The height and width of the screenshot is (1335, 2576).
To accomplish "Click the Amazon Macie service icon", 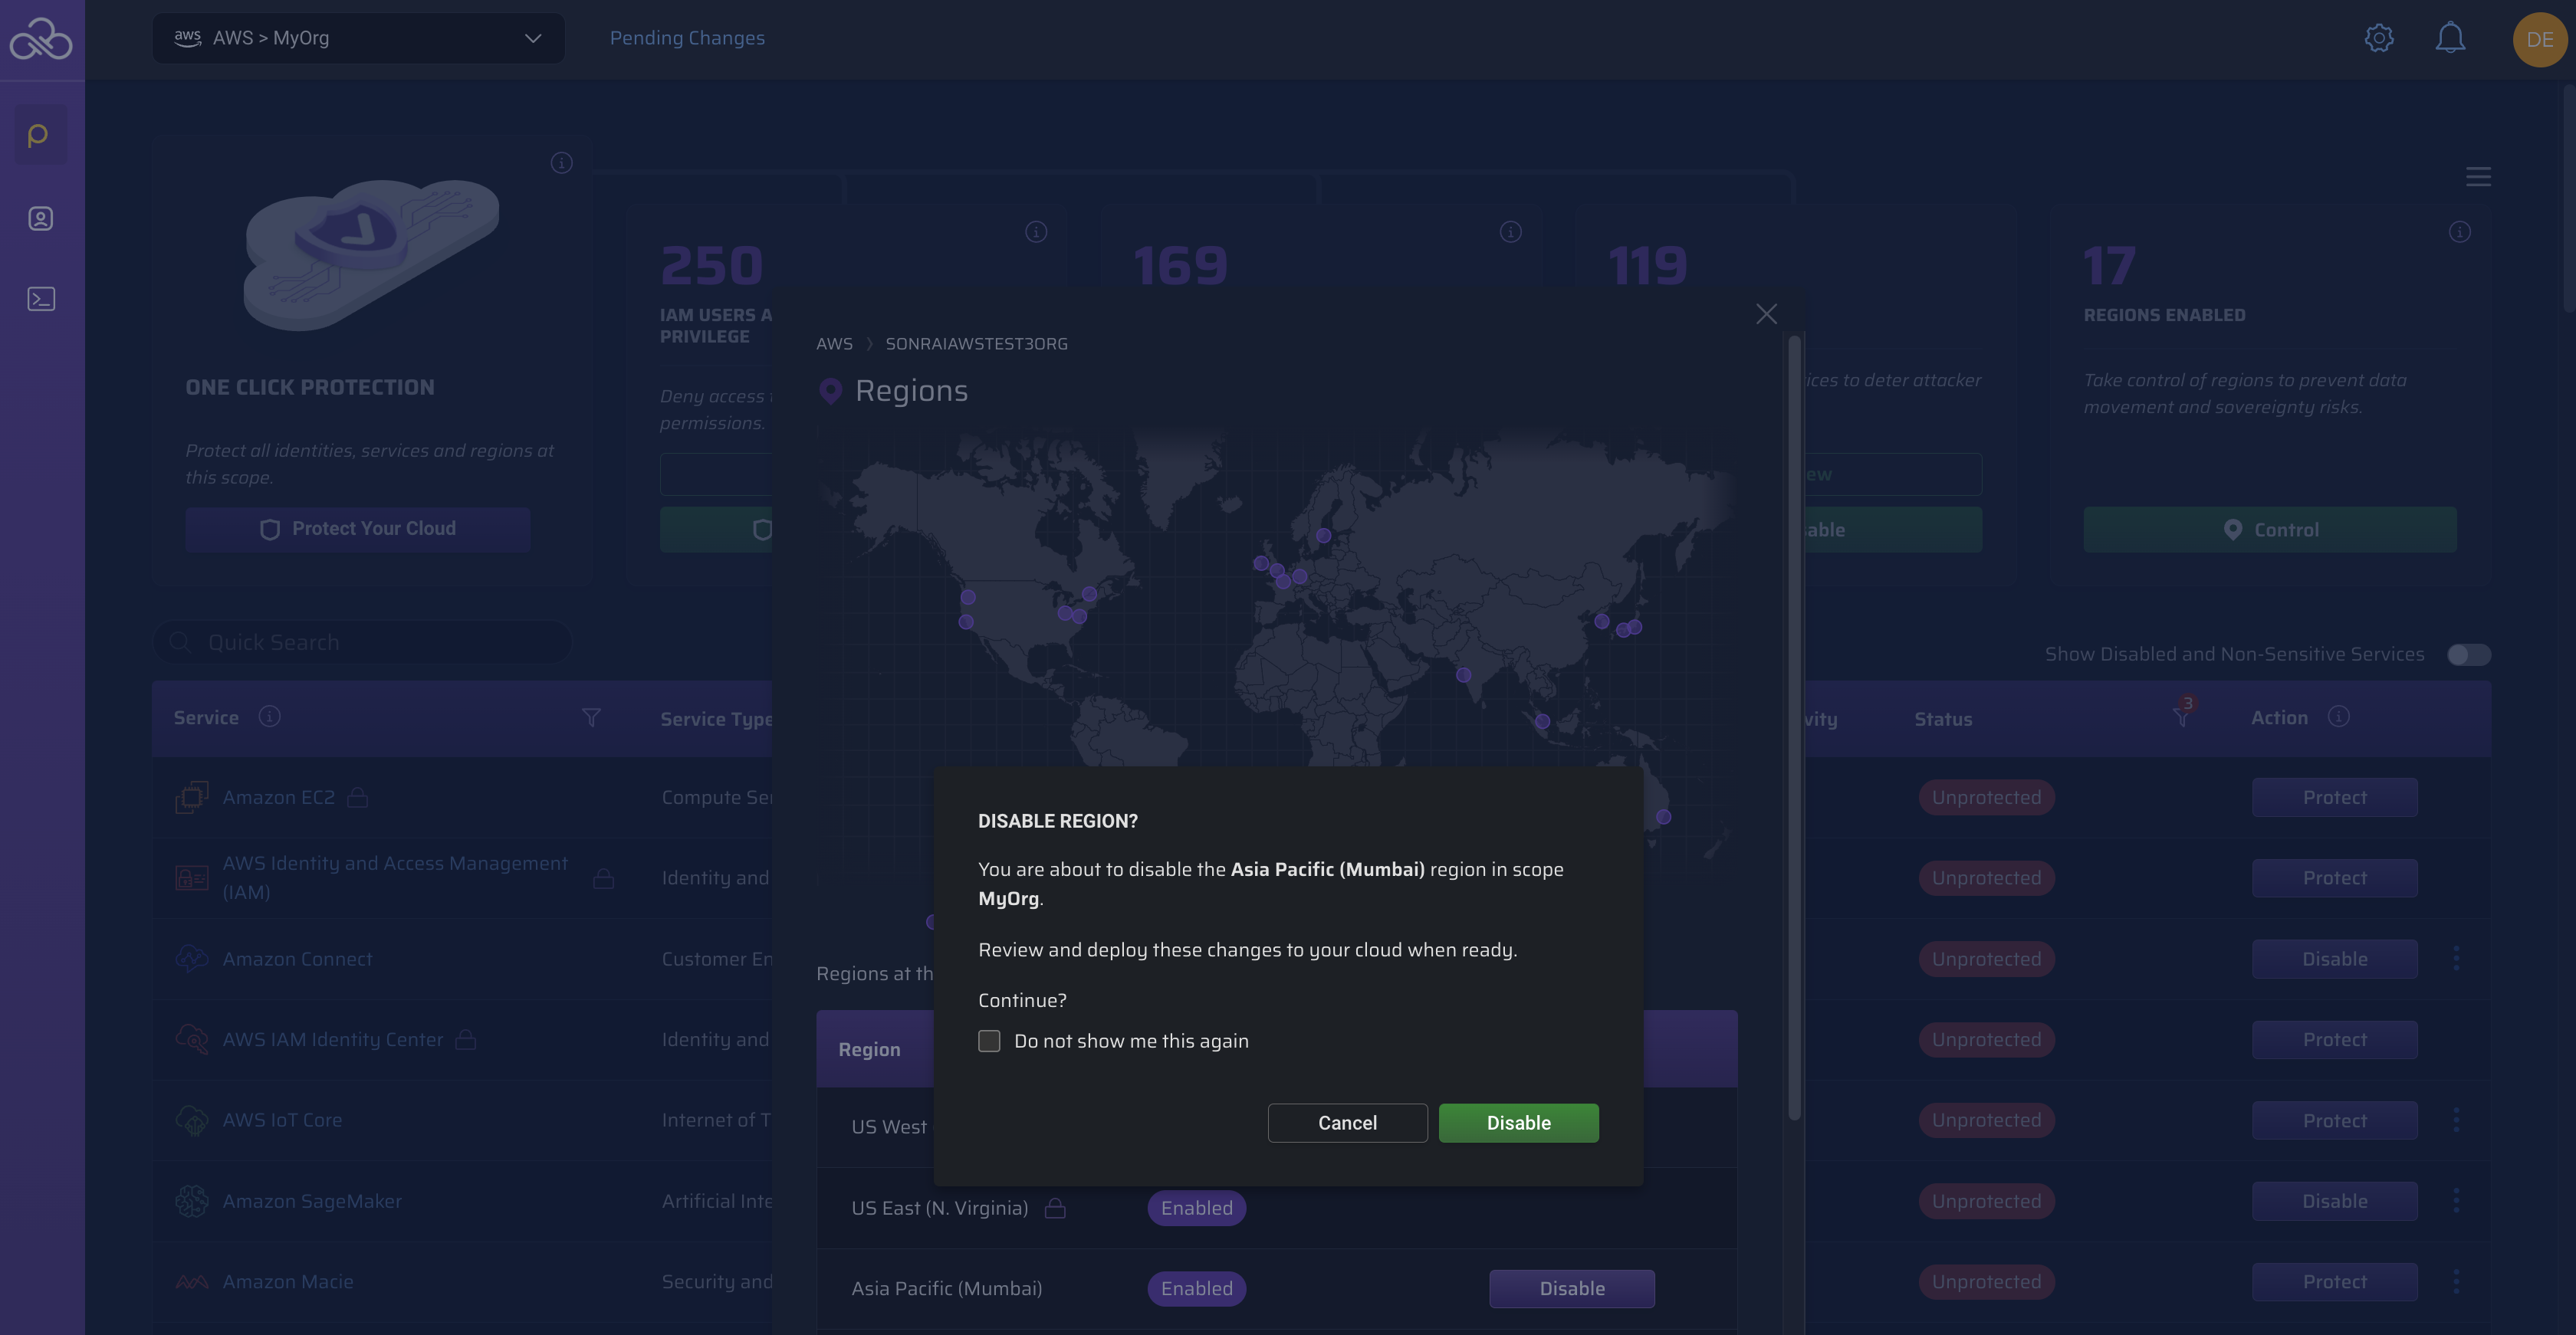I will [x=192, y=1282].
